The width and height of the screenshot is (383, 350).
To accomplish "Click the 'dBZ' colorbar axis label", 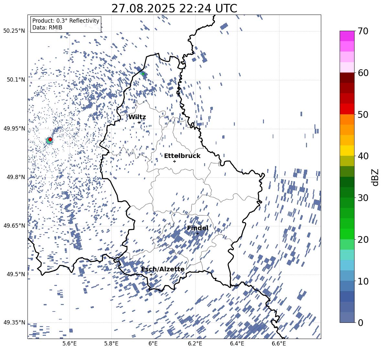I will [375, 177].
